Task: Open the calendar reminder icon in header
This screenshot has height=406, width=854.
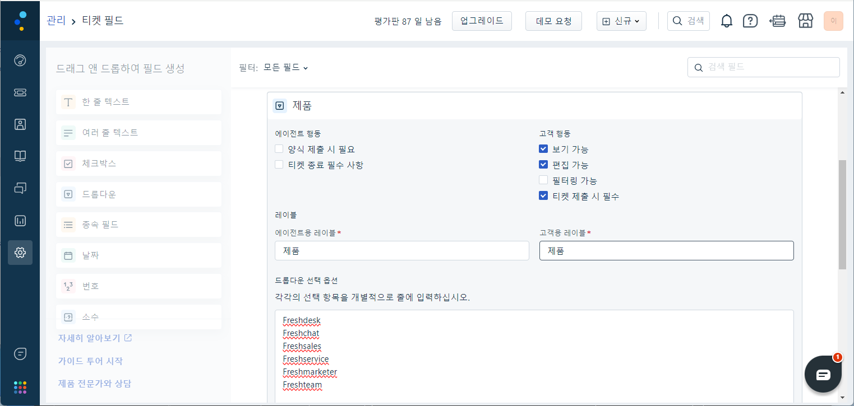Action: tap(778, 21)
